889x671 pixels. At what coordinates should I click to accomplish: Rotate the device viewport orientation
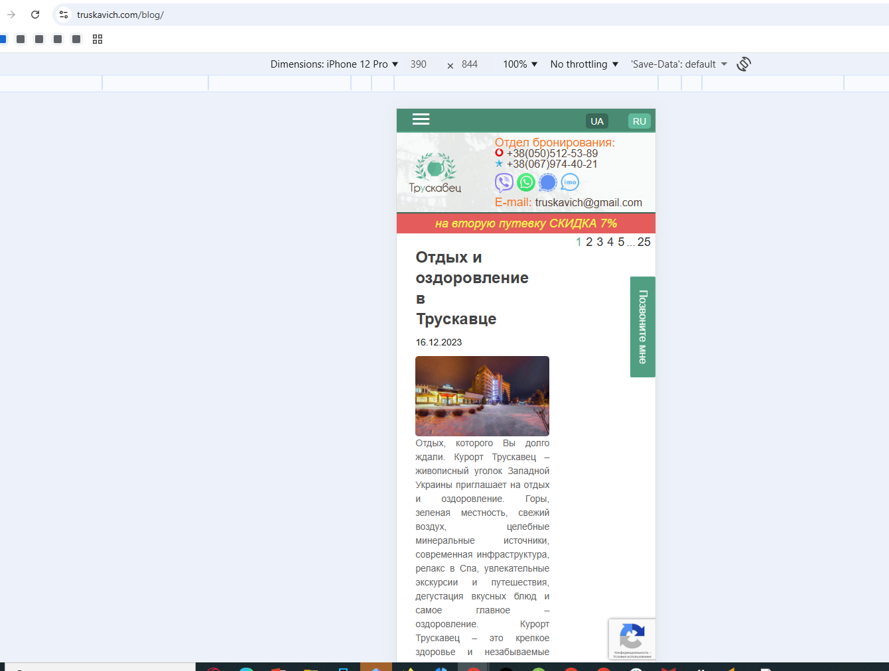coord(744,64)
